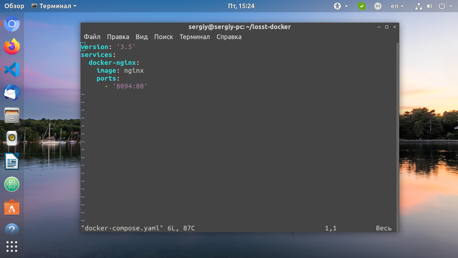Screen dimensions: 458x258
Task: Click the Обзор activities button
Action: click(14, 6)
